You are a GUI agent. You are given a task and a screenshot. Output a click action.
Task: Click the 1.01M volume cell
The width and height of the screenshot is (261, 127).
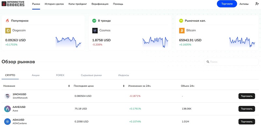coord(185,121)
